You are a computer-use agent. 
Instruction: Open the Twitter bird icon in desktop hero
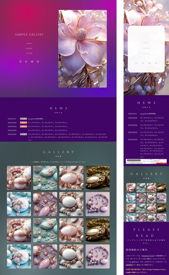(x=26, y=61)
